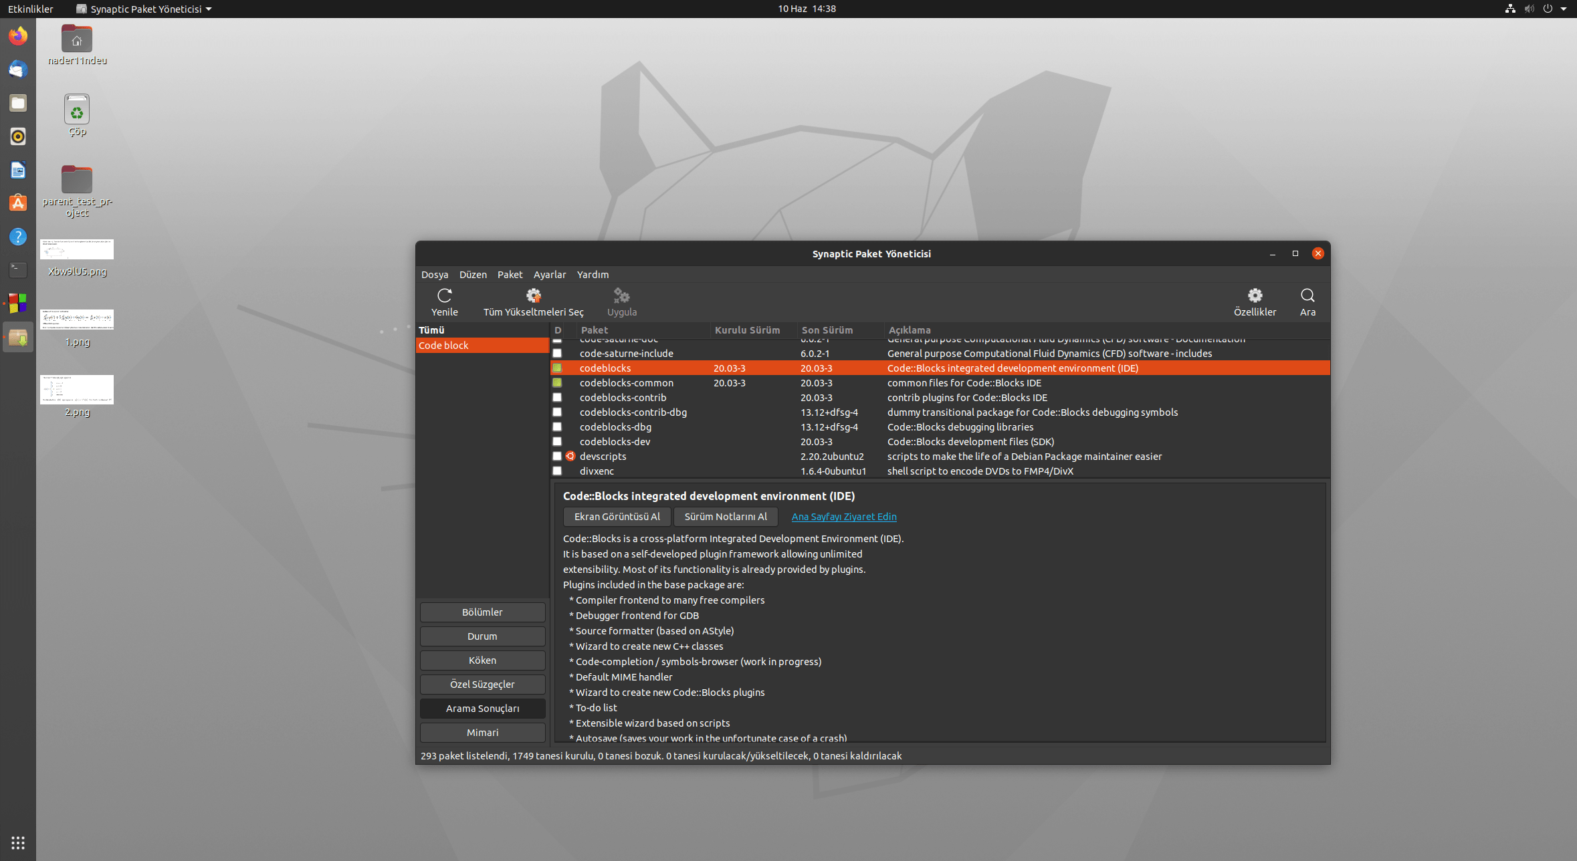
Task: Open the Düzen menu
Action: pyautogui.click(x=473, y=275)
